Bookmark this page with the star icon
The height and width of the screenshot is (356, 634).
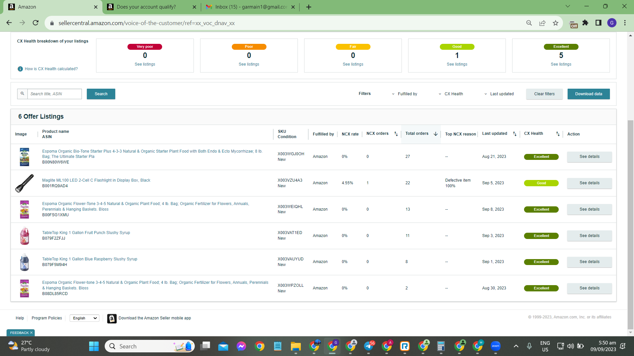click(x=555, y=23)
